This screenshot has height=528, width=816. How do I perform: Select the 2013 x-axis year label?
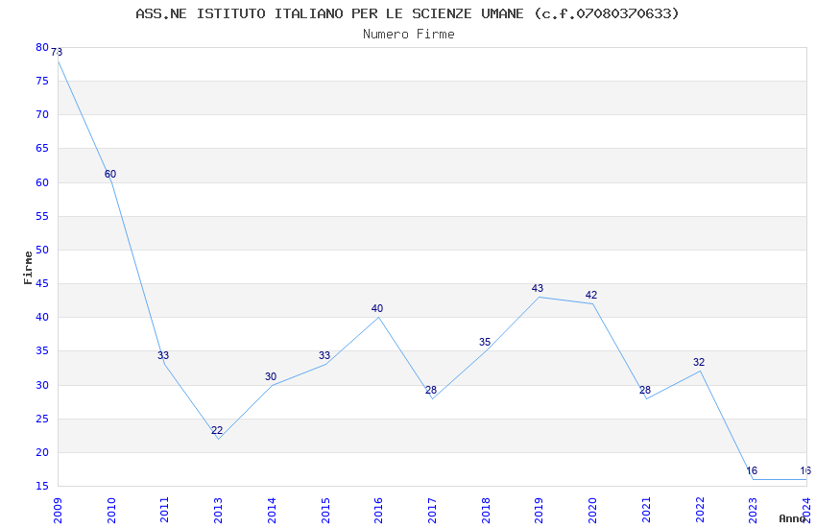coord(218,511)
